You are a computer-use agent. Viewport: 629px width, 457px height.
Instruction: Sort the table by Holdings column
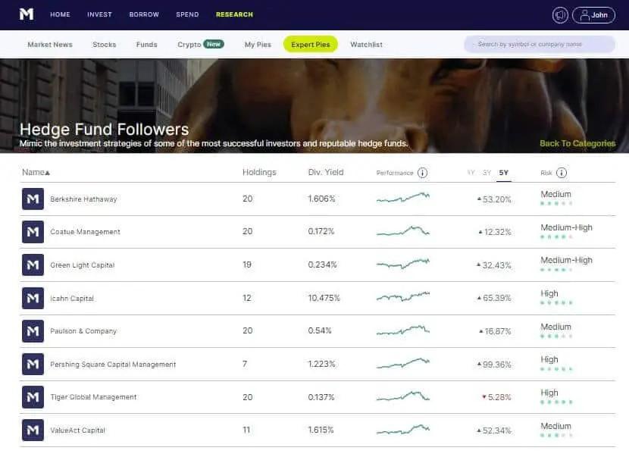click(259, 173)
